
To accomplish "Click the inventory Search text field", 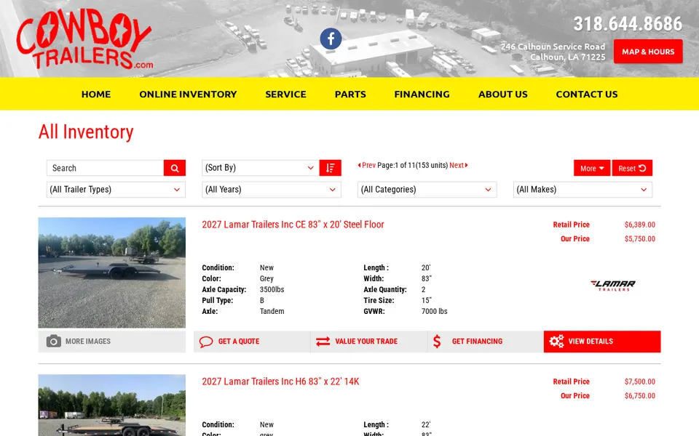I will 105,168.
